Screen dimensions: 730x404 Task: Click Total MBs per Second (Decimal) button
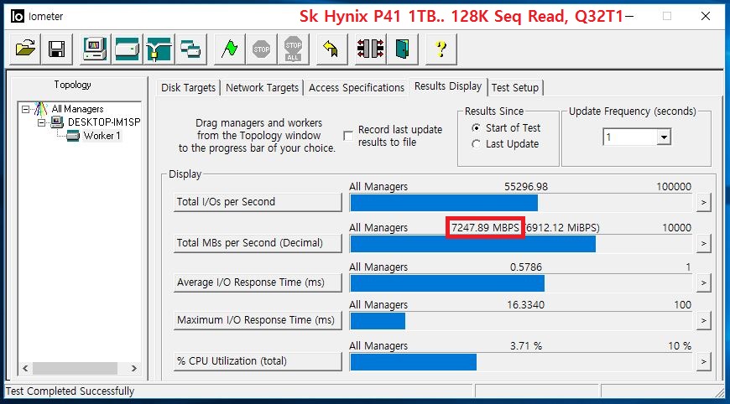pos(258,243)
